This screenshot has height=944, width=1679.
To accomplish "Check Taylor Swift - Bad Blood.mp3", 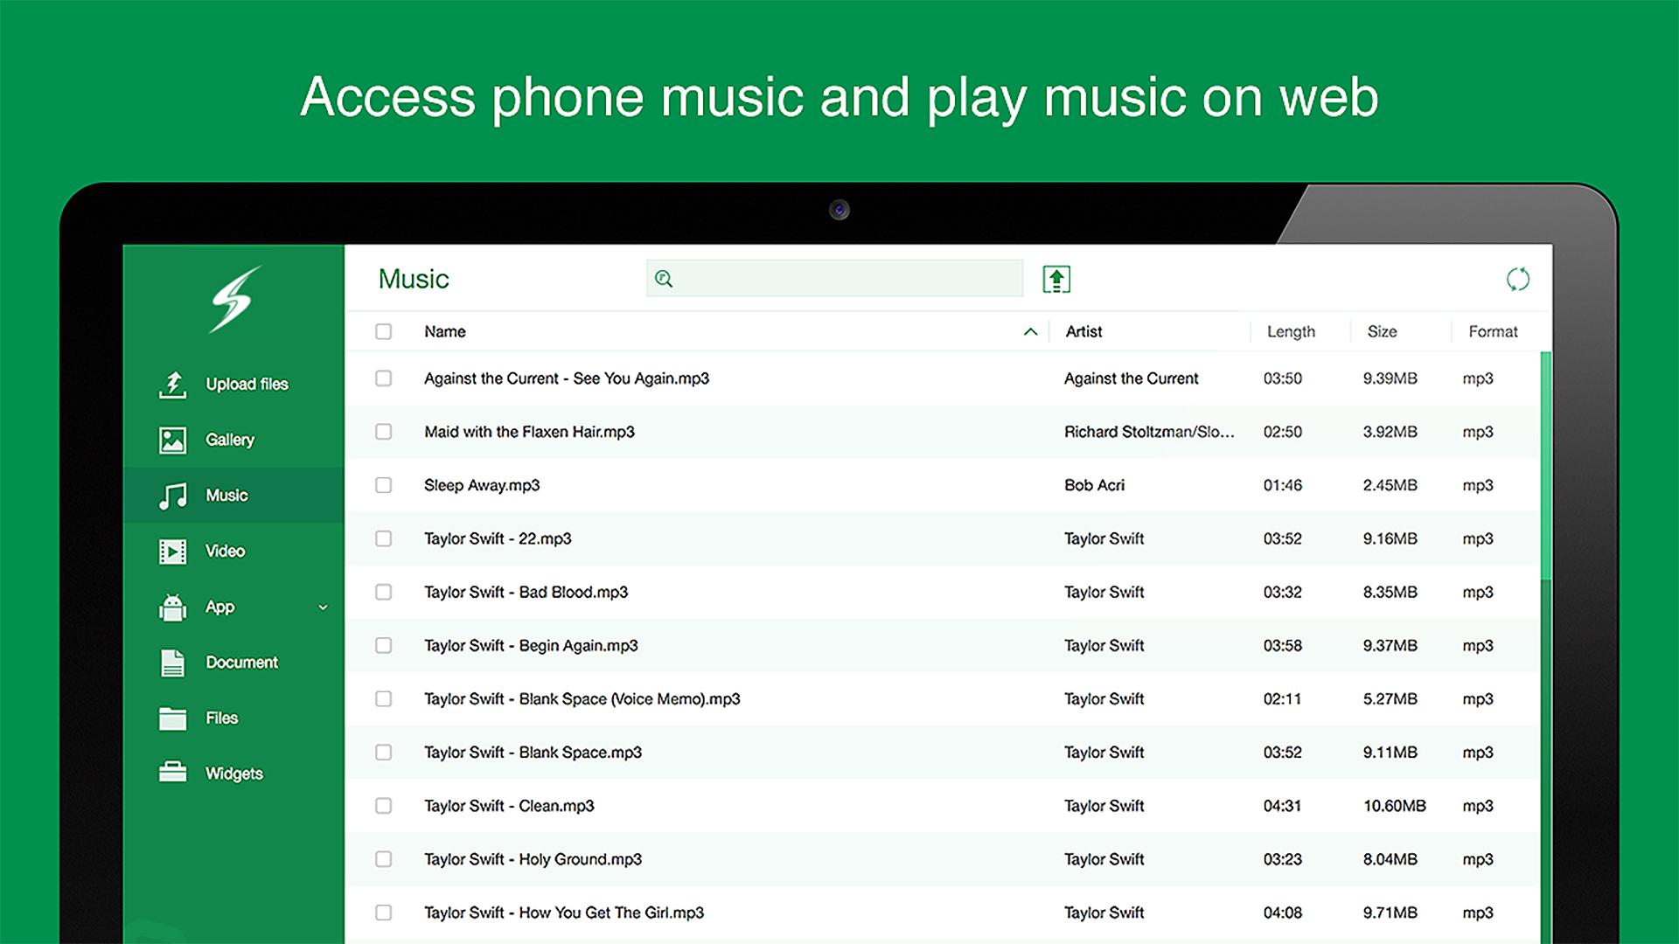I will [383, 592].
